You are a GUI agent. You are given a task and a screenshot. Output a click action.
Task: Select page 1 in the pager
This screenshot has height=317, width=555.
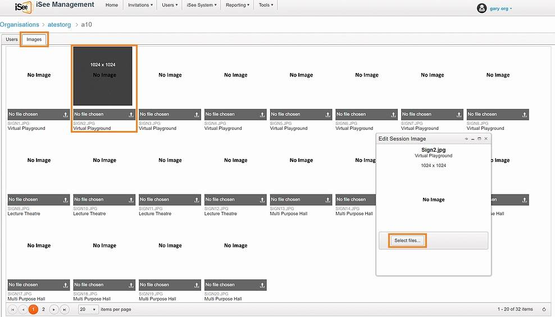coord(33,310)
